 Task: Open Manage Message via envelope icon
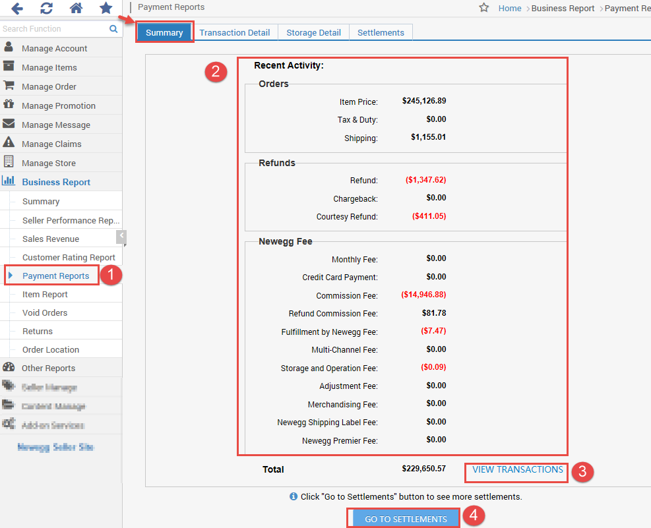click(x=9, y=124)
